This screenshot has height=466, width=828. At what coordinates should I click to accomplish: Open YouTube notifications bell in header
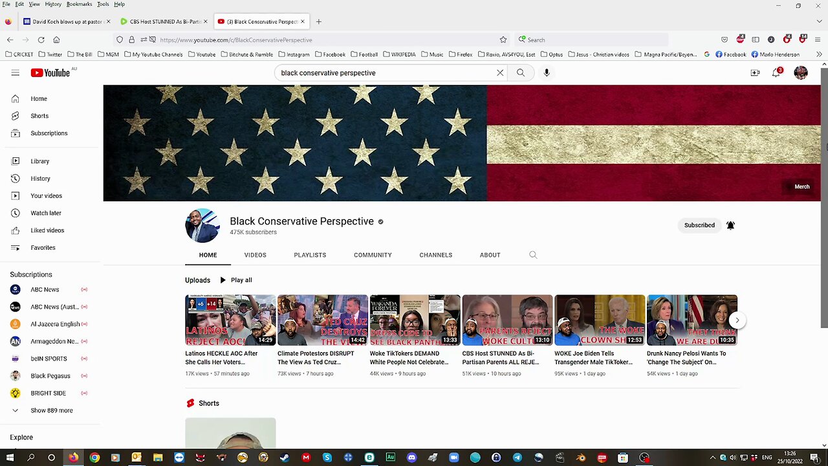coord(776,72)
